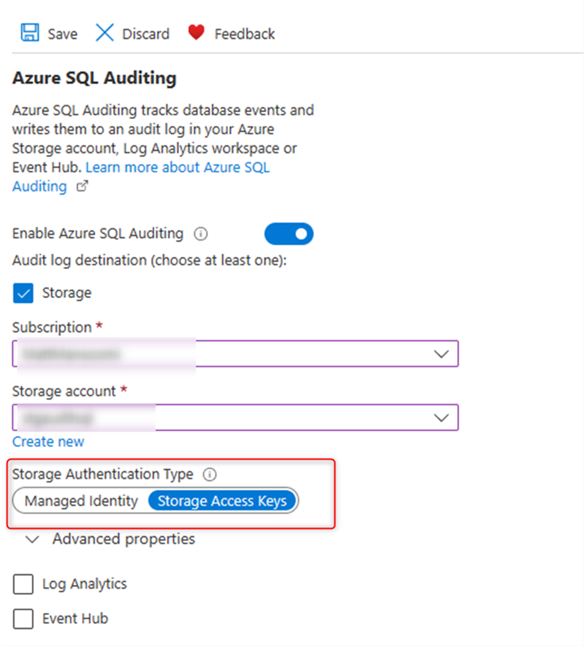Show info for Storage Authentication Type
The width and height of the screenshot is (584, 646).
[209, 474]
